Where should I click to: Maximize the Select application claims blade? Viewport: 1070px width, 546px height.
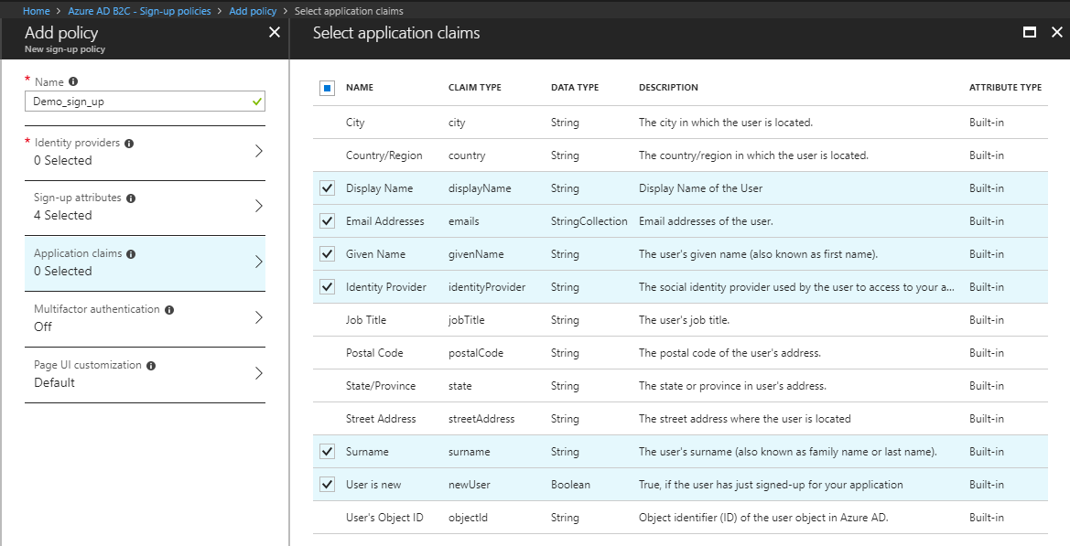[x=1030, y=32]
